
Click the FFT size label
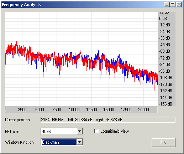pyautogui.click(x=12, y=132)
